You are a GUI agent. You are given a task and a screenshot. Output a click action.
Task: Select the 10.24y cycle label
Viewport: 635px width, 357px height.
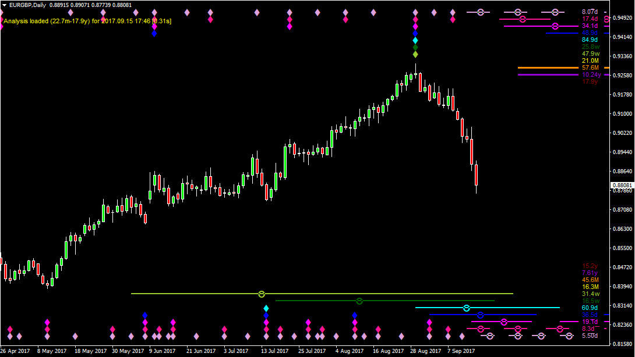pyautogui.click(x=591, y=75)
